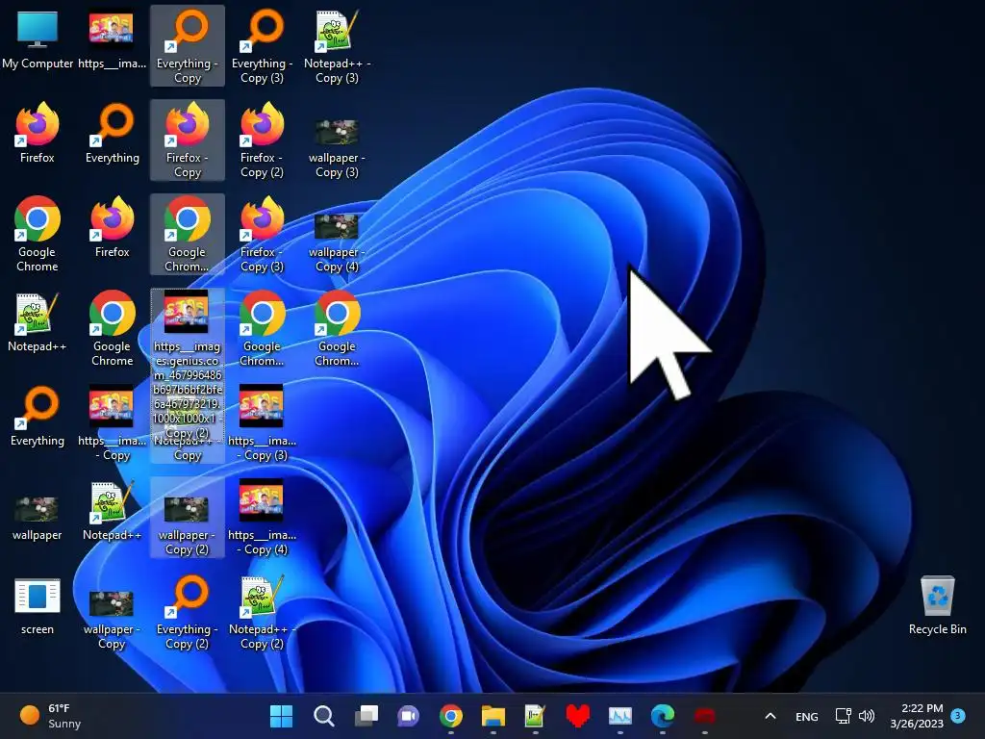Select the 'Notepad++ - Copy (3)' shortcut

pyautogui.click(x=337, y=46)
